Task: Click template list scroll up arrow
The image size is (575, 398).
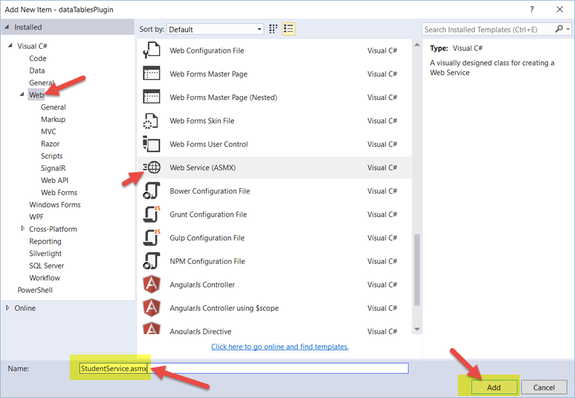Action: [x=417, y=45]
